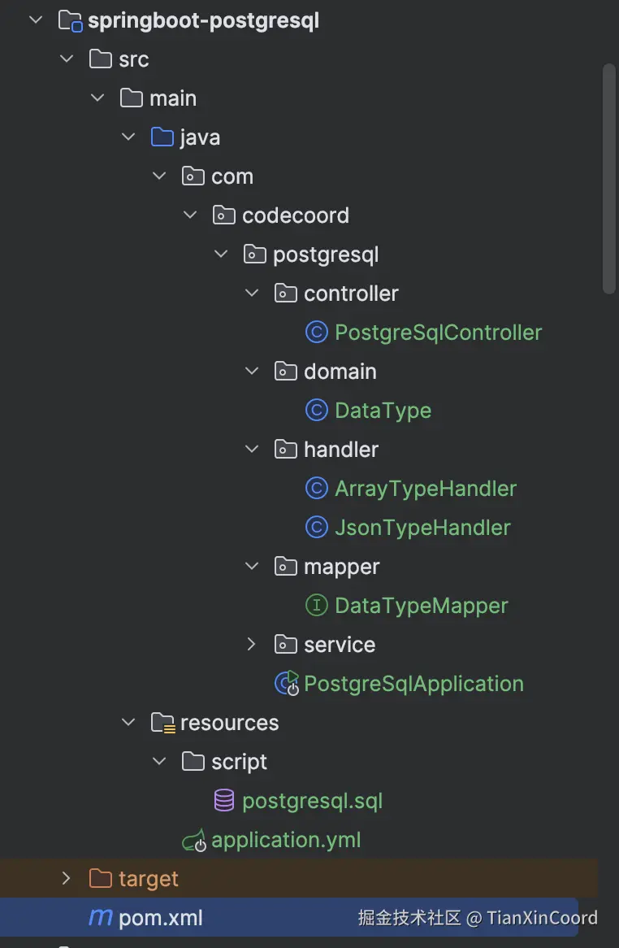Click the vertical scrollbar of project tree
619x948 pixels.
(x=609, y=179)
